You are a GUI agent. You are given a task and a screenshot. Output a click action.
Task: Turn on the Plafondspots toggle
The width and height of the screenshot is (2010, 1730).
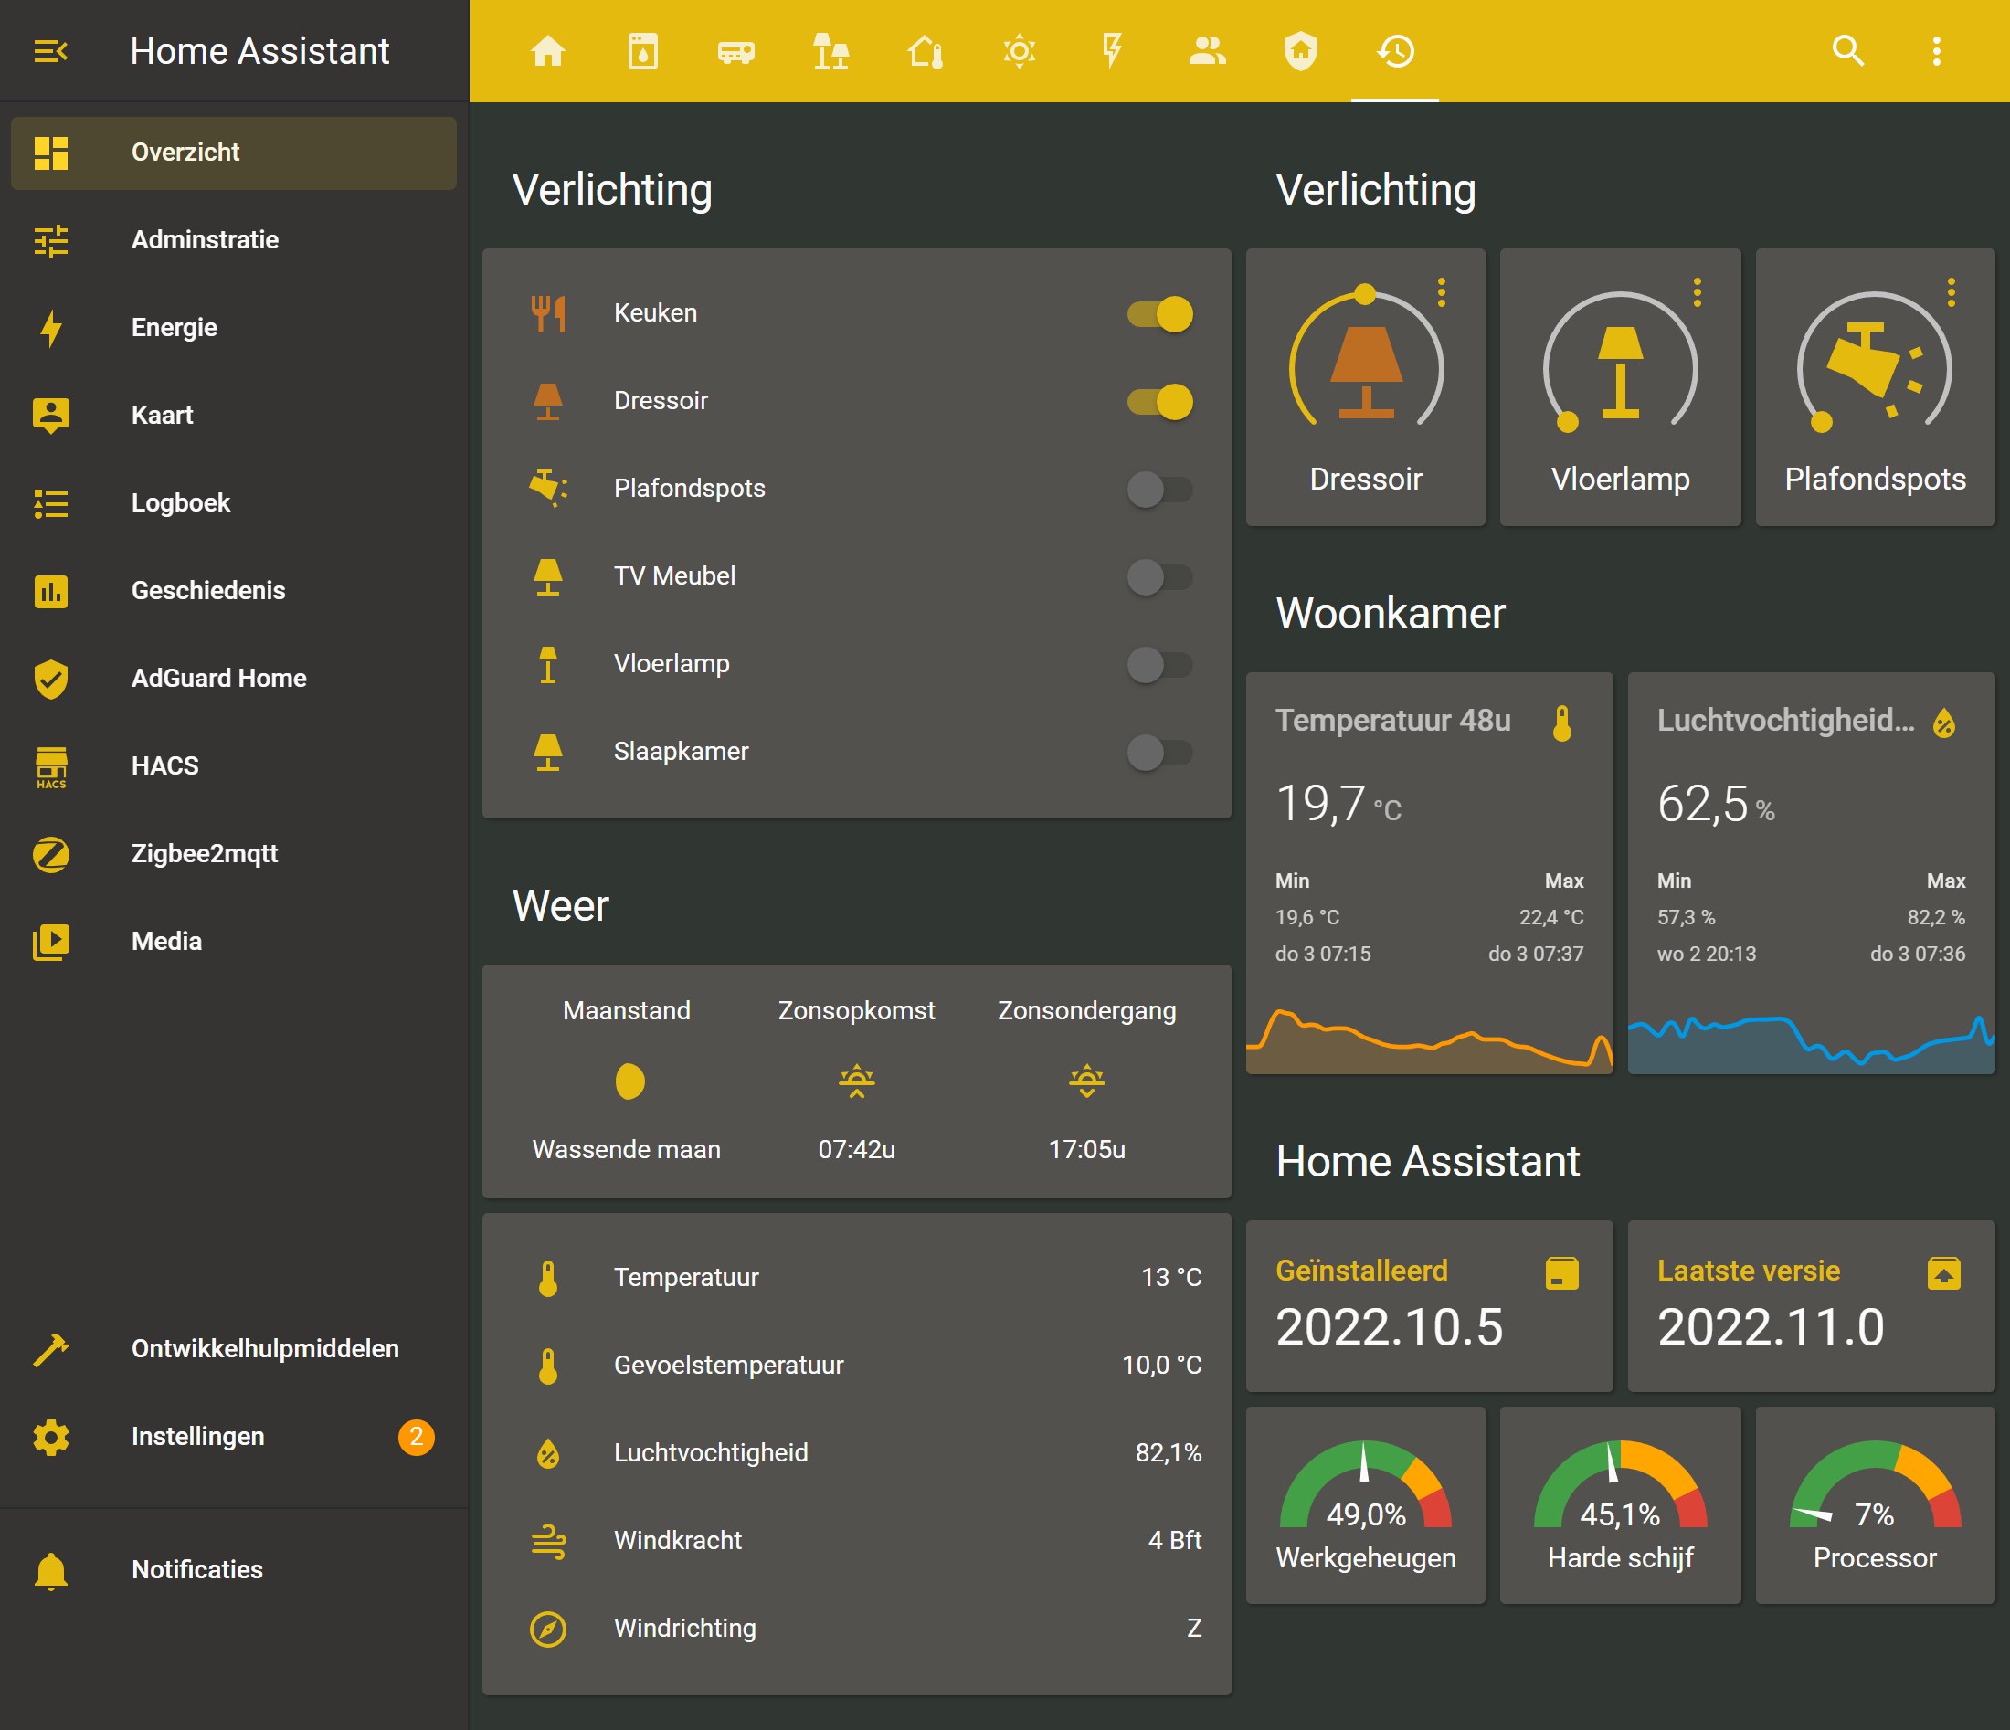click(1160, 489)
